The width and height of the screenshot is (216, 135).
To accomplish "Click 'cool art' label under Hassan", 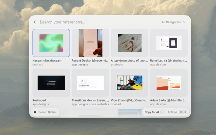I will 37,64.
